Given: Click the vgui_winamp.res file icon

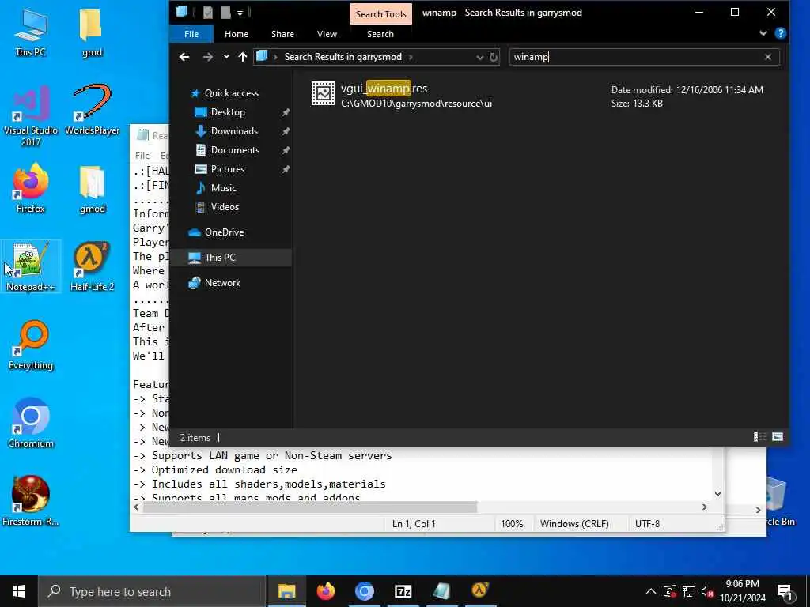Looking at the screenshot, I should (x=324, y=93).
